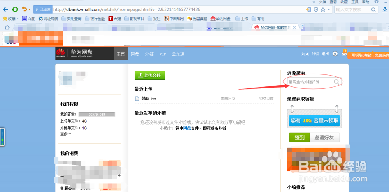Click the browser search magnifier icon
Viewport: 389px width, 192px height.
point(373,10)
